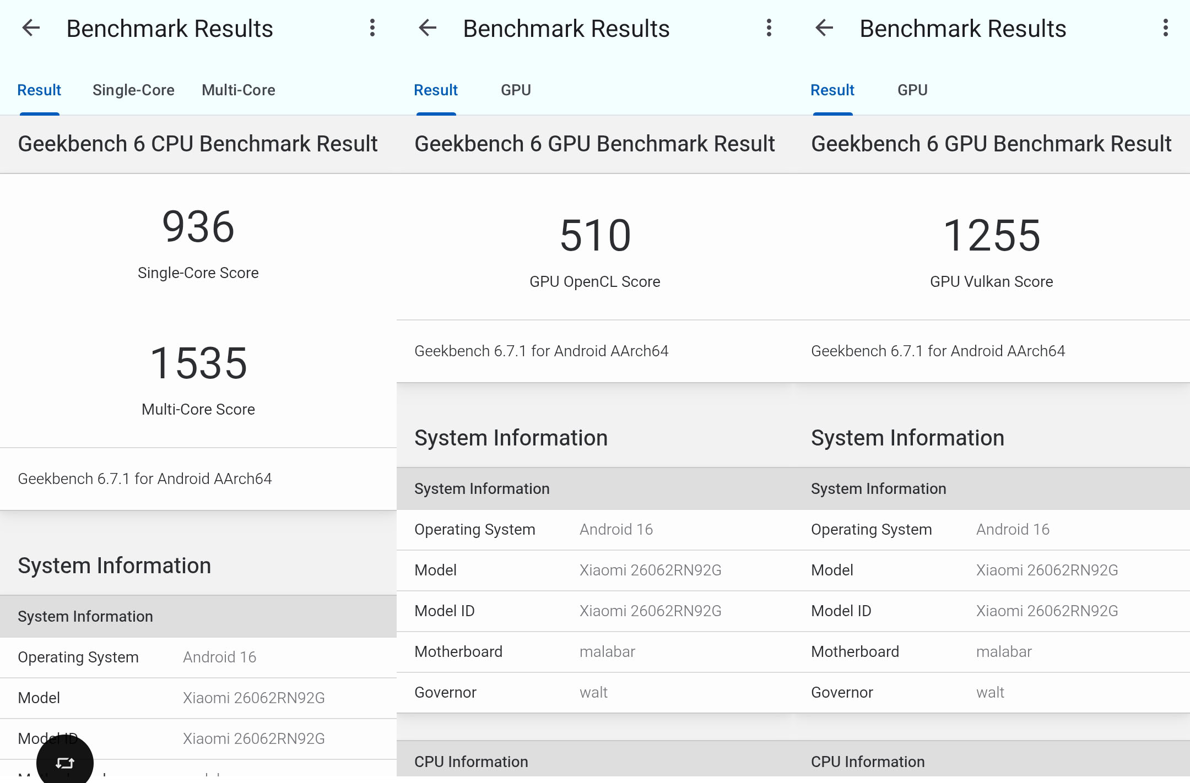This screenshot has width=1190, height=783.
Task: Go back from the Vulkan Benchmark Results panel
Action: click(824, 28)
